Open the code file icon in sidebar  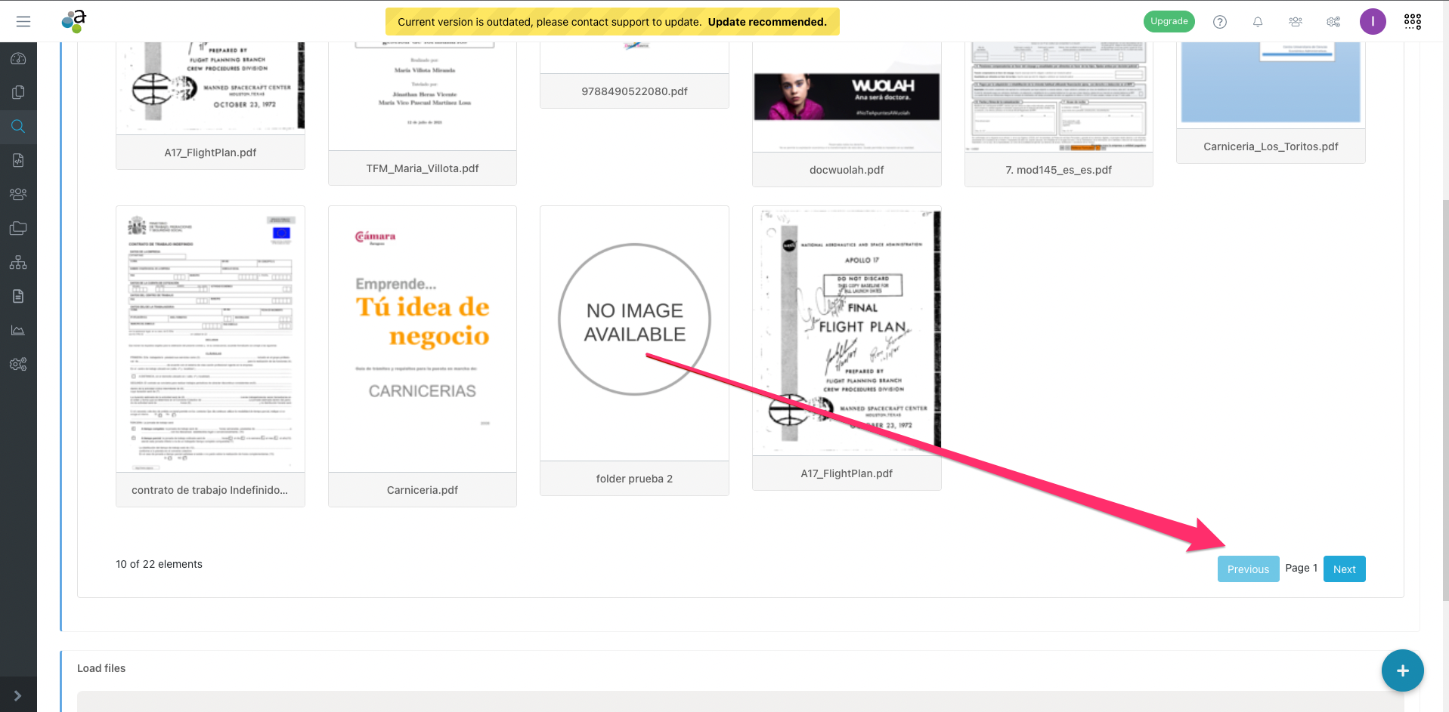(18, 160)
